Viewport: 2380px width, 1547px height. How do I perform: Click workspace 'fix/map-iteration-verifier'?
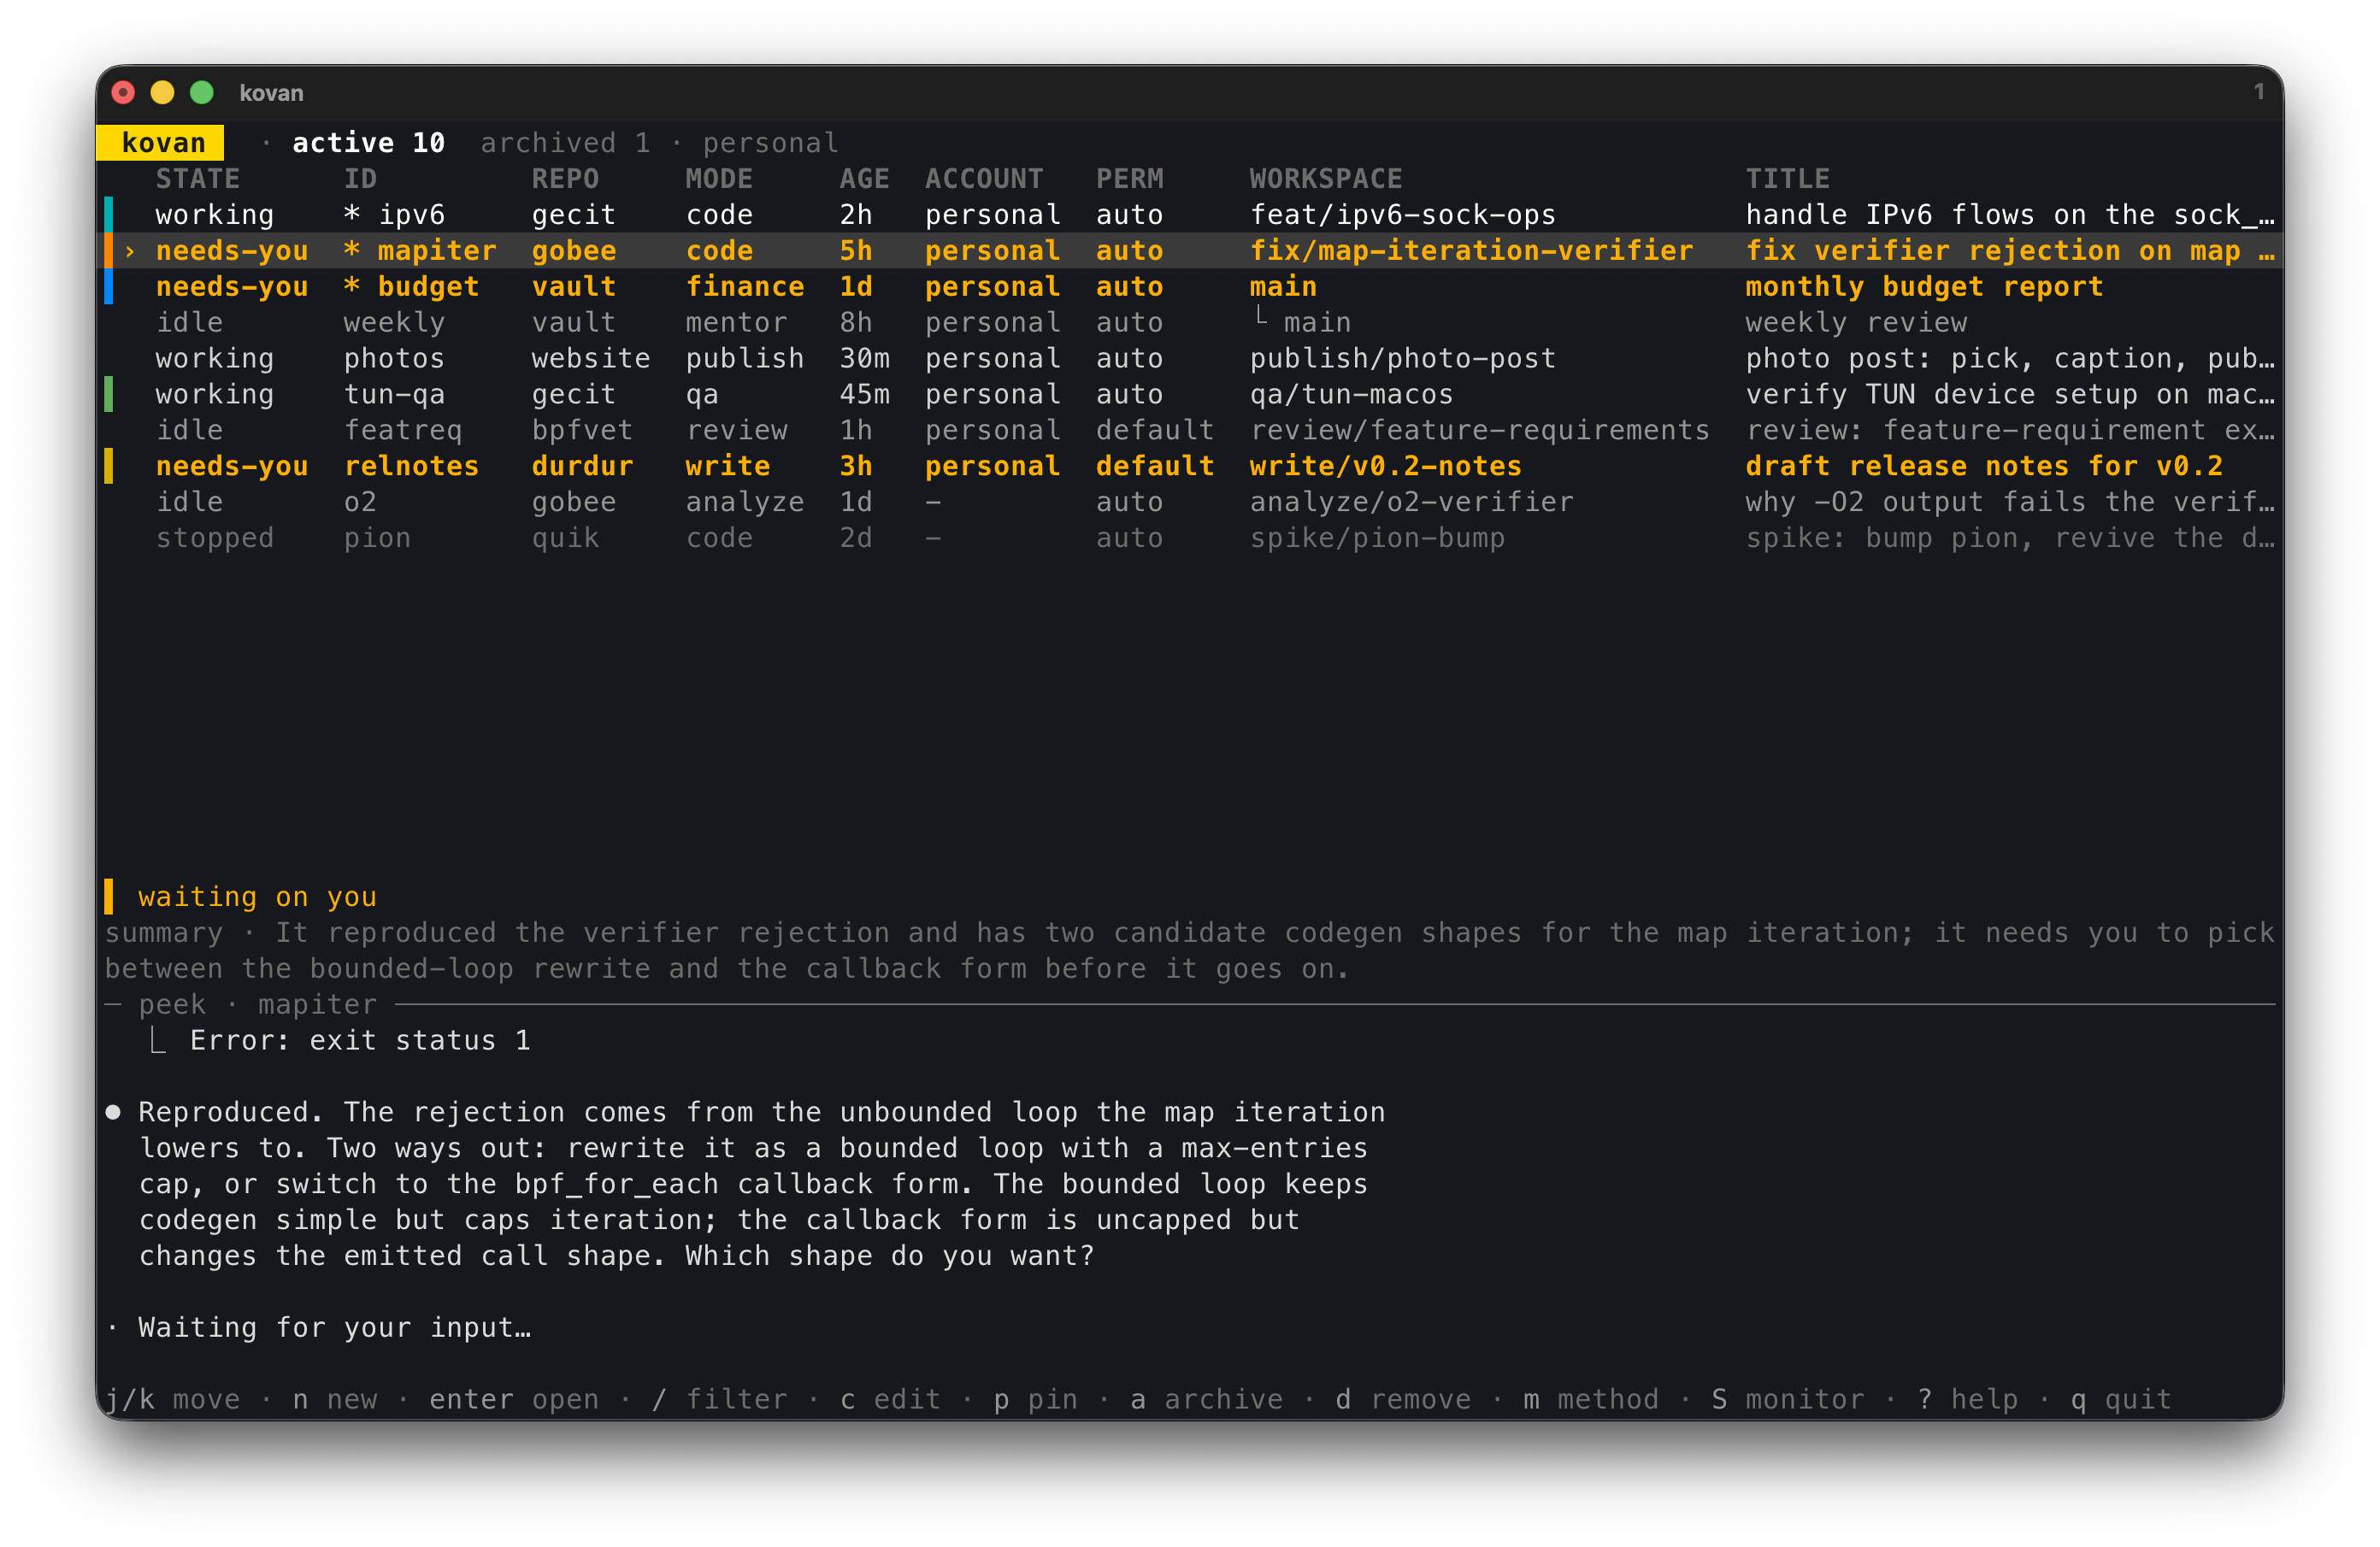tap(1471, 251)
